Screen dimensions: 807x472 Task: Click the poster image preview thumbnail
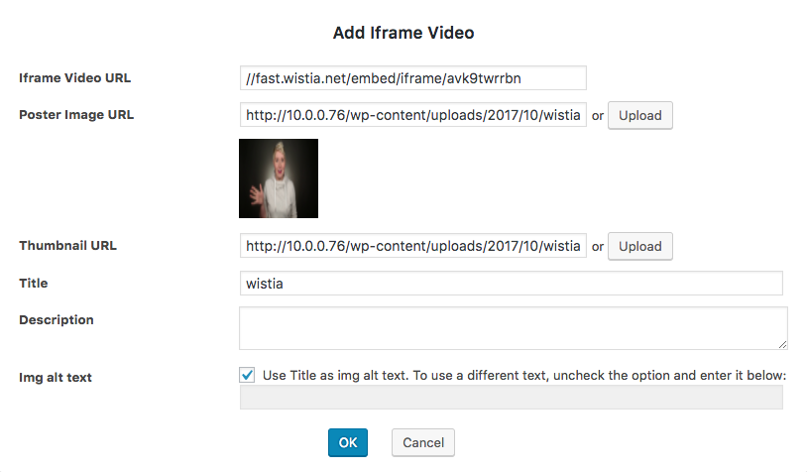coord(279,178)
